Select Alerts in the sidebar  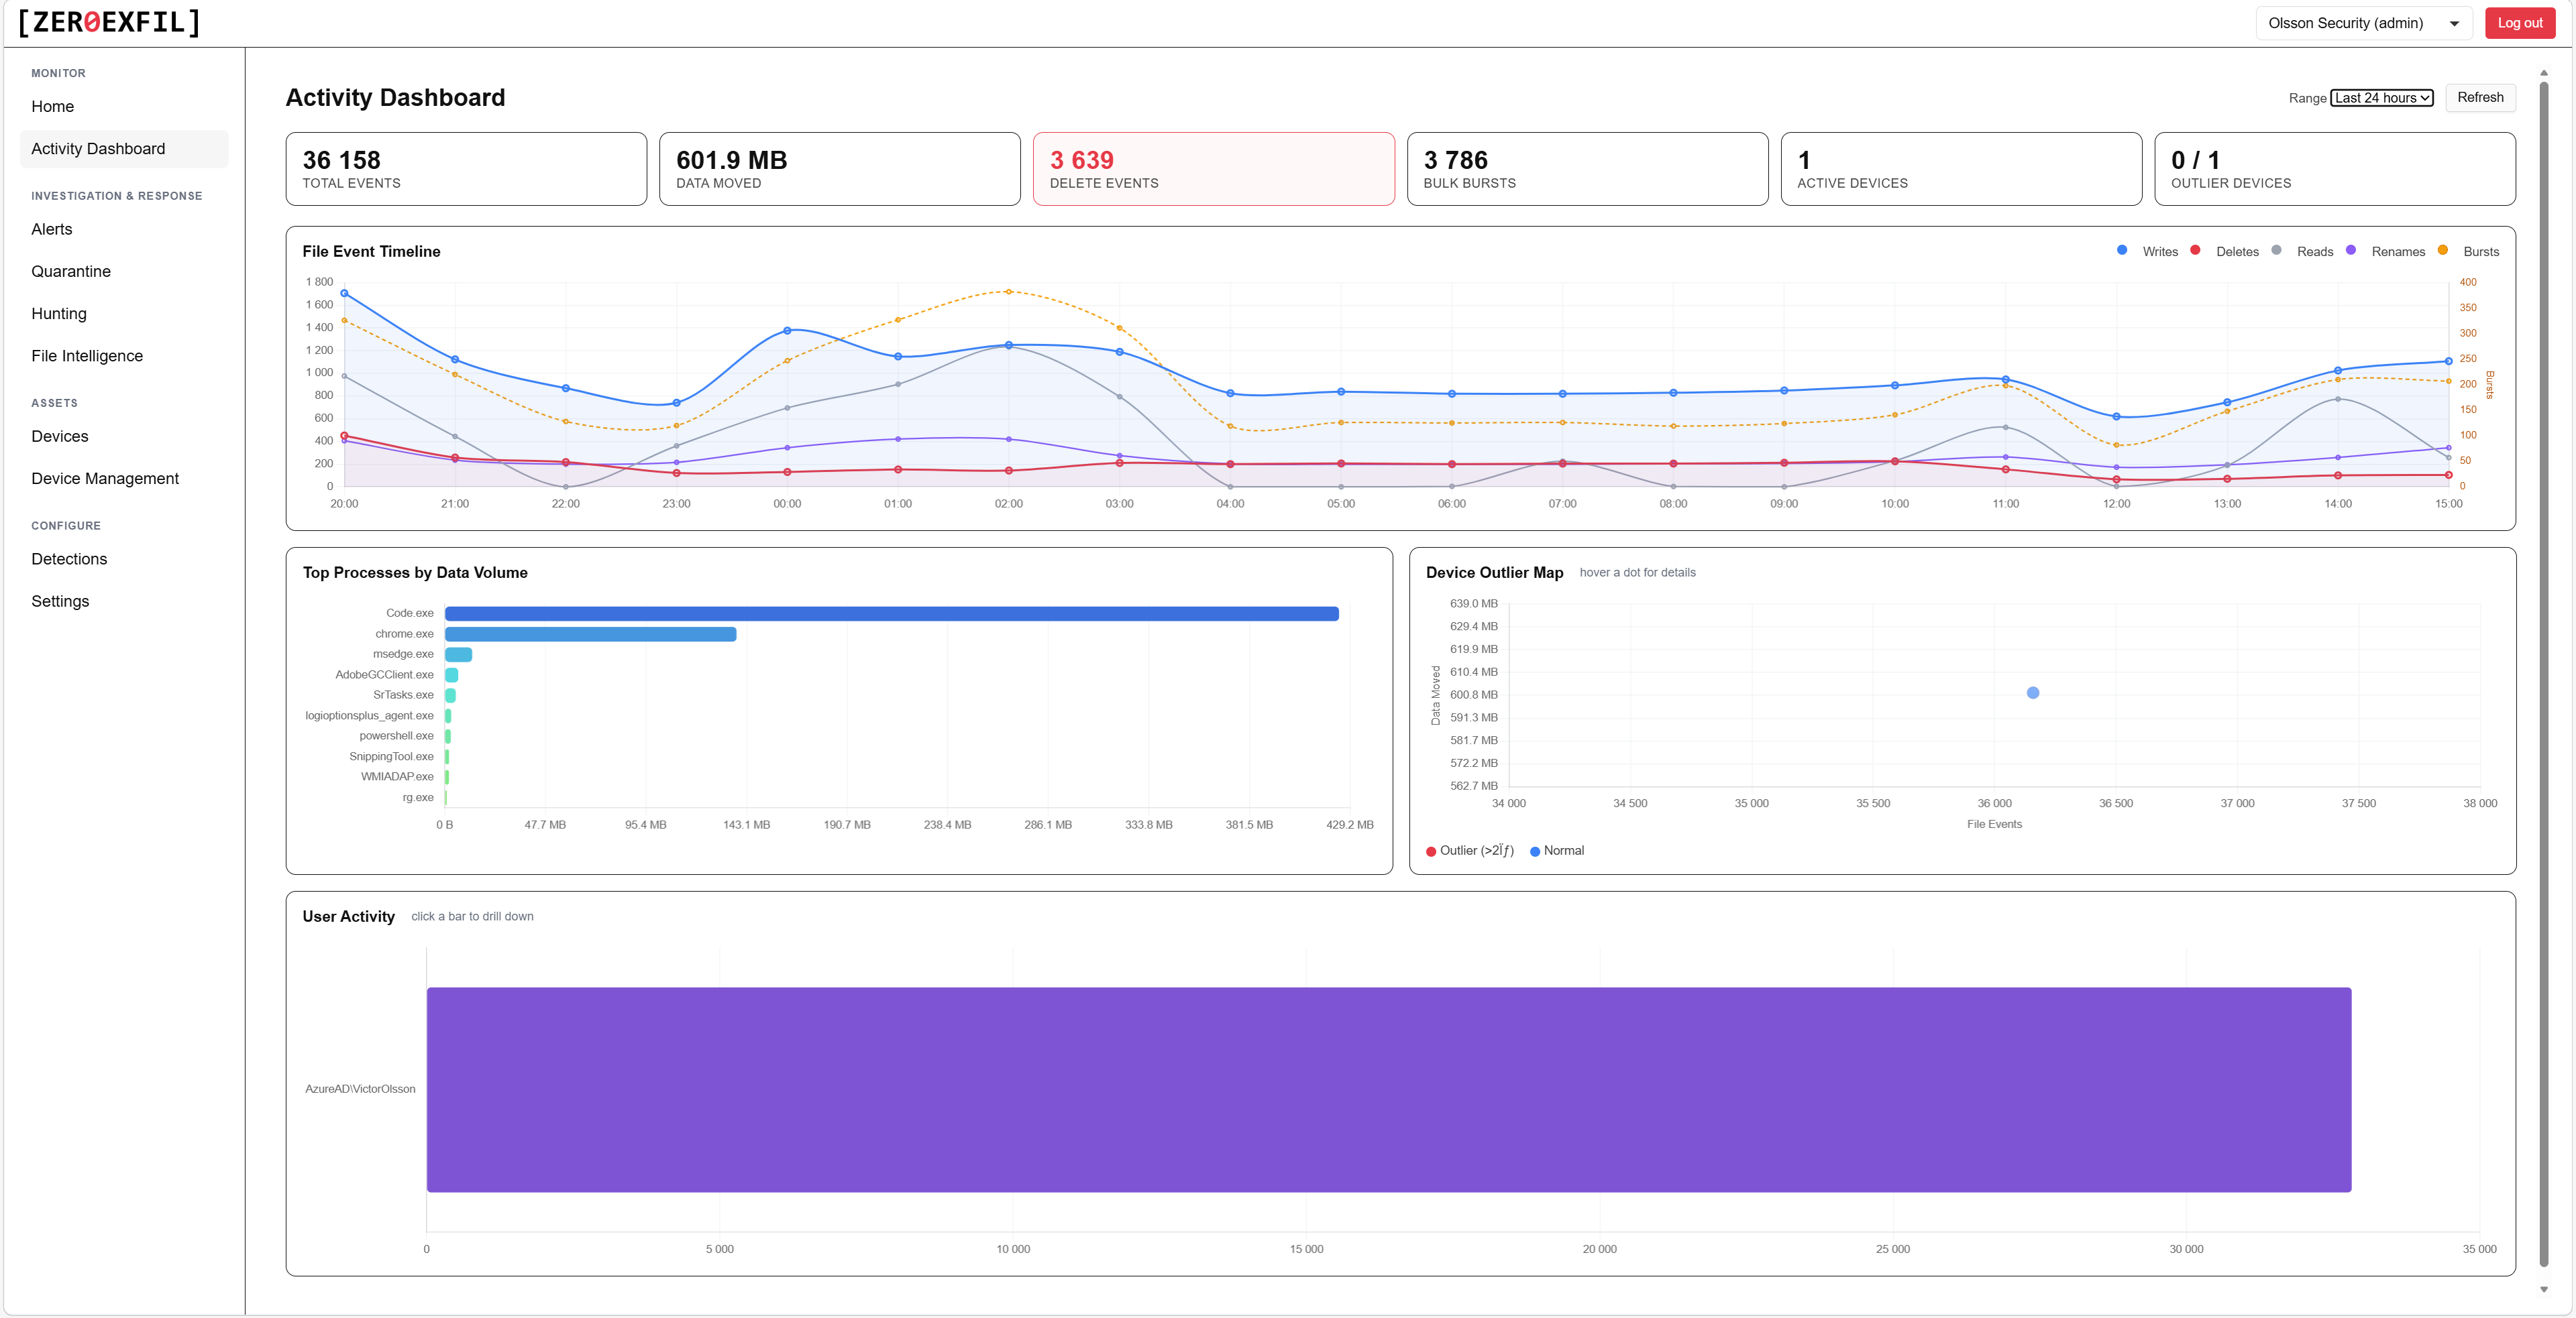pyautogui.click(x=51, y=229)
